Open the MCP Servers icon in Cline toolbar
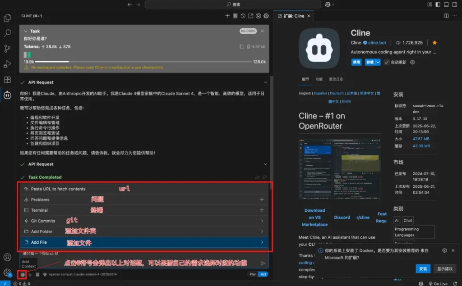 [235, 16]
